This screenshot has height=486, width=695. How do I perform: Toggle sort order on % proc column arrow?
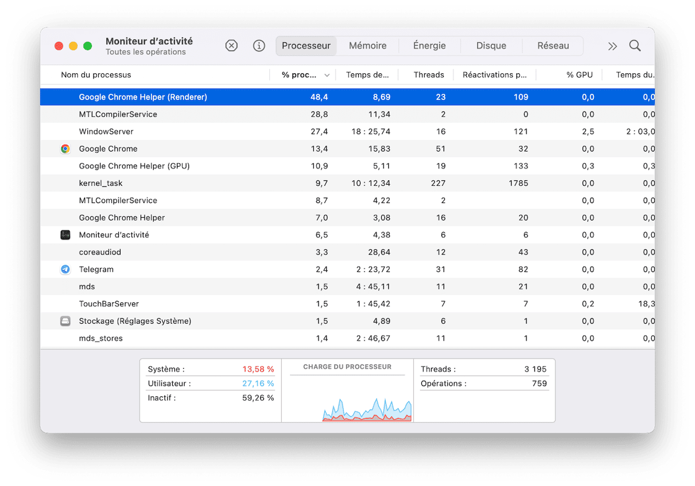327,75
